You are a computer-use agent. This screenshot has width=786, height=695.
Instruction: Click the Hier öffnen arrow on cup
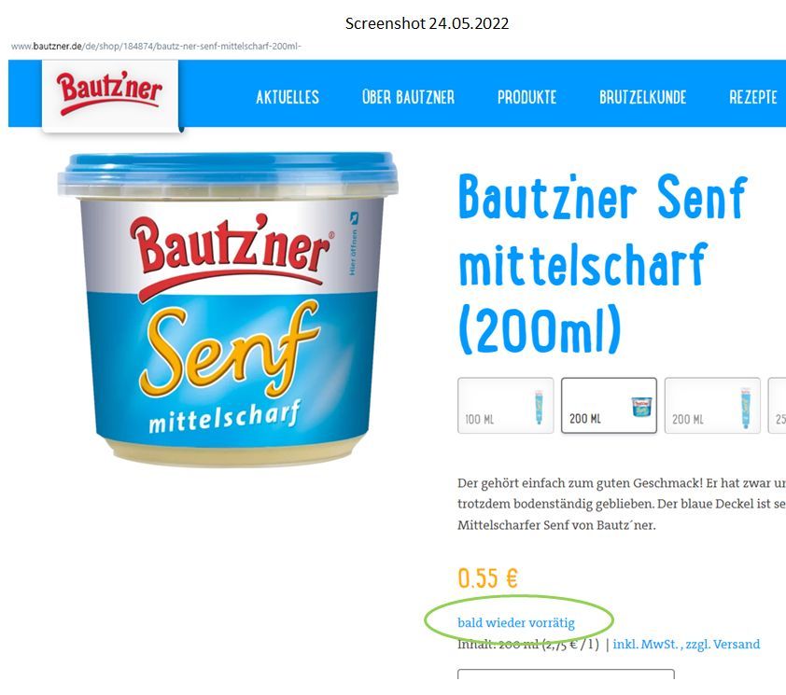(354, 217)
